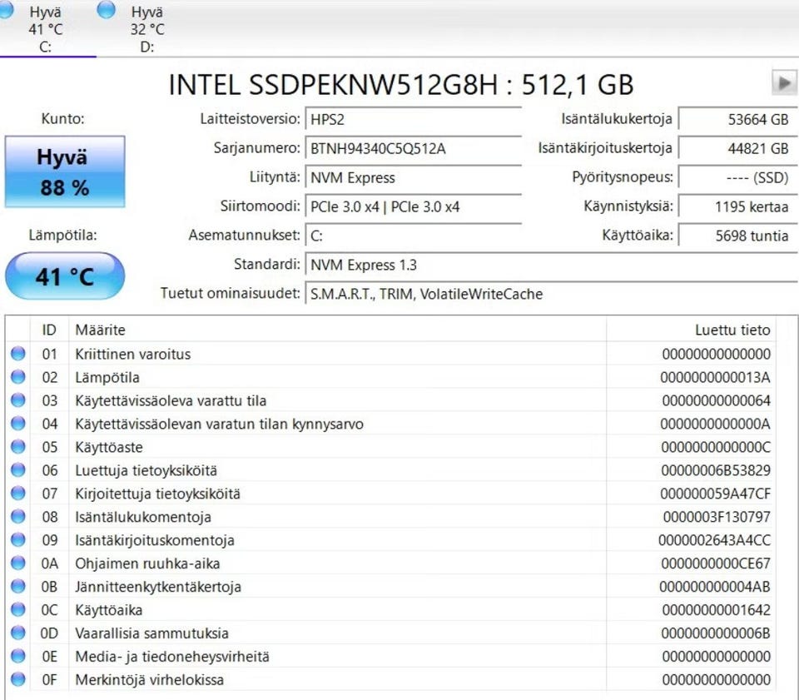799x700 pixels.
Task: Click the 41 °C temperature button
Action: tap(65, 276)
